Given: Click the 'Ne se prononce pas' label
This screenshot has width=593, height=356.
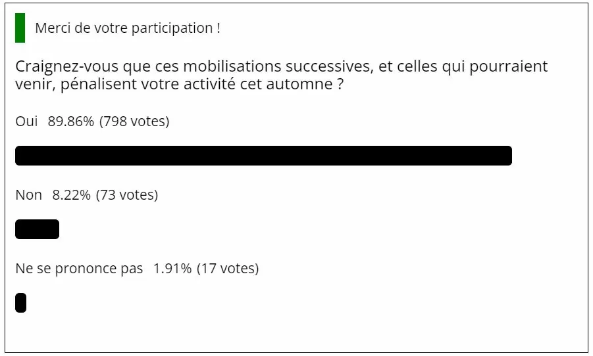Looking at the screenshot, I should click(80, 269).
